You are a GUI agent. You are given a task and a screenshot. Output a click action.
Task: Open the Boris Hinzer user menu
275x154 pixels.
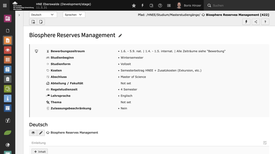click(188, 5)
